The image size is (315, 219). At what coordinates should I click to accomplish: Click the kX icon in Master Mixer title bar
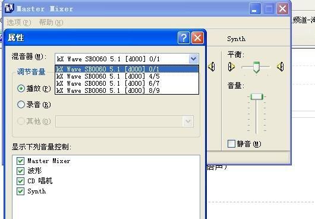[10, 8]
